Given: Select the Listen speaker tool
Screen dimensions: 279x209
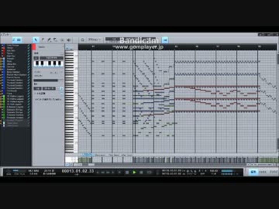Looking at the screenshot, I should tap(69, 40).
